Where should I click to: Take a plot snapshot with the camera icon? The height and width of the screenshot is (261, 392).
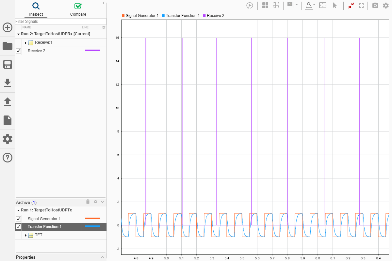pyautogui.click(x=375, y=6)
